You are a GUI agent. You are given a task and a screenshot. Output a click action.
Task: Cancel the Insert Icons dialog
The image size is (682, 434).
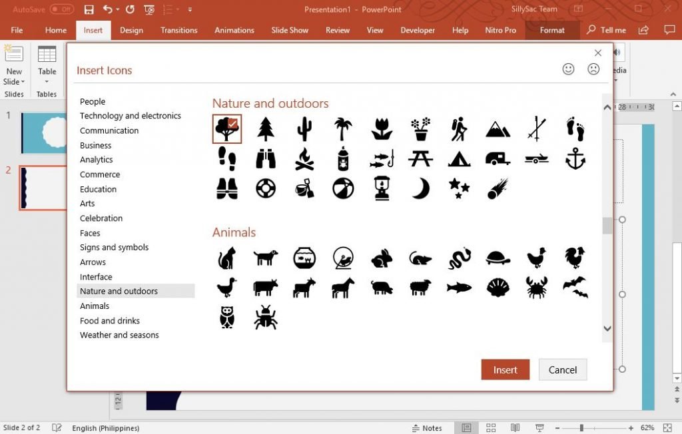(x=563, y=369)
